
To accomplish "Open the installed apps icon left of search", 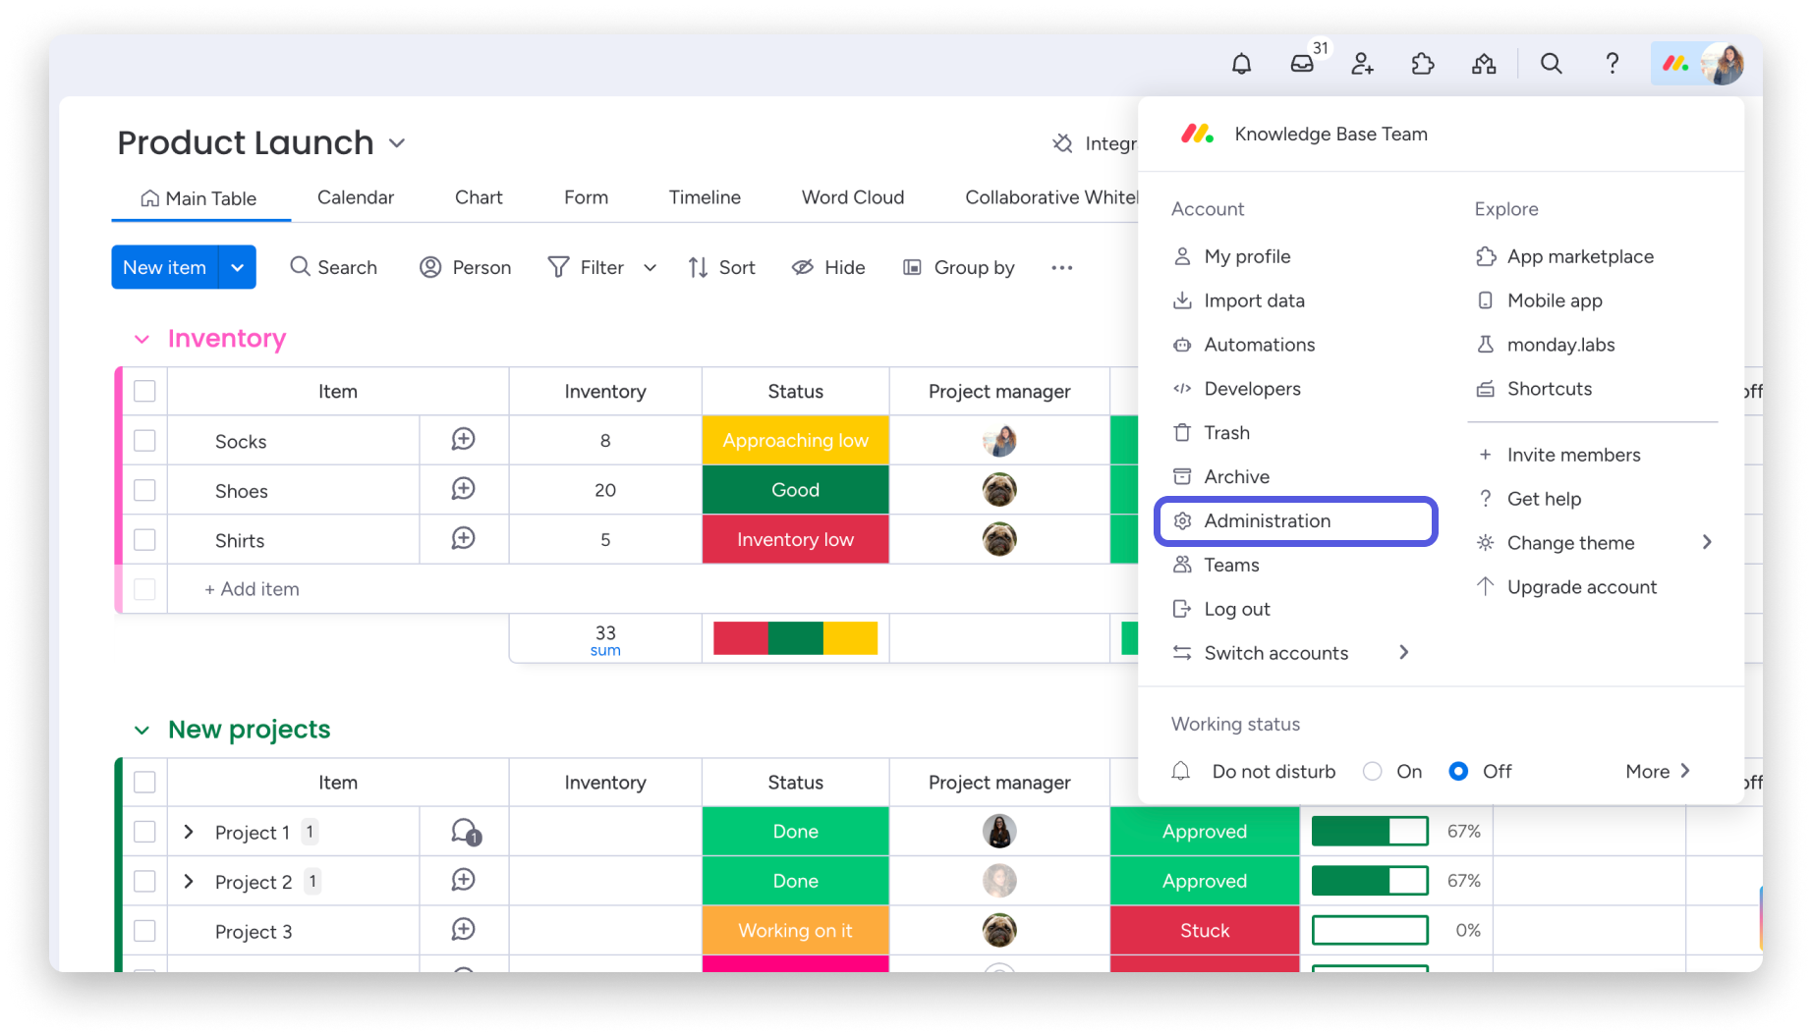I will [x=1484, y=64].
